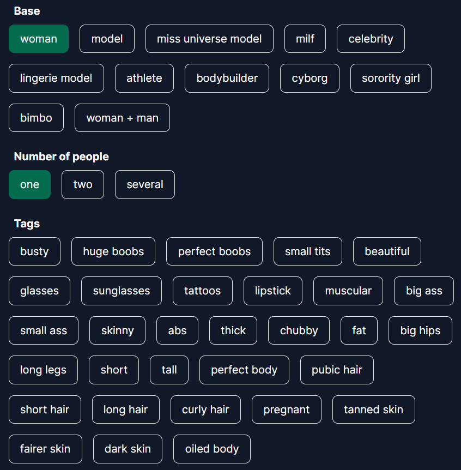Screen dimensions: 461x470
Task: Add the 'curly hair' tag
Action: pyautogui.click(x=205, y=409)
